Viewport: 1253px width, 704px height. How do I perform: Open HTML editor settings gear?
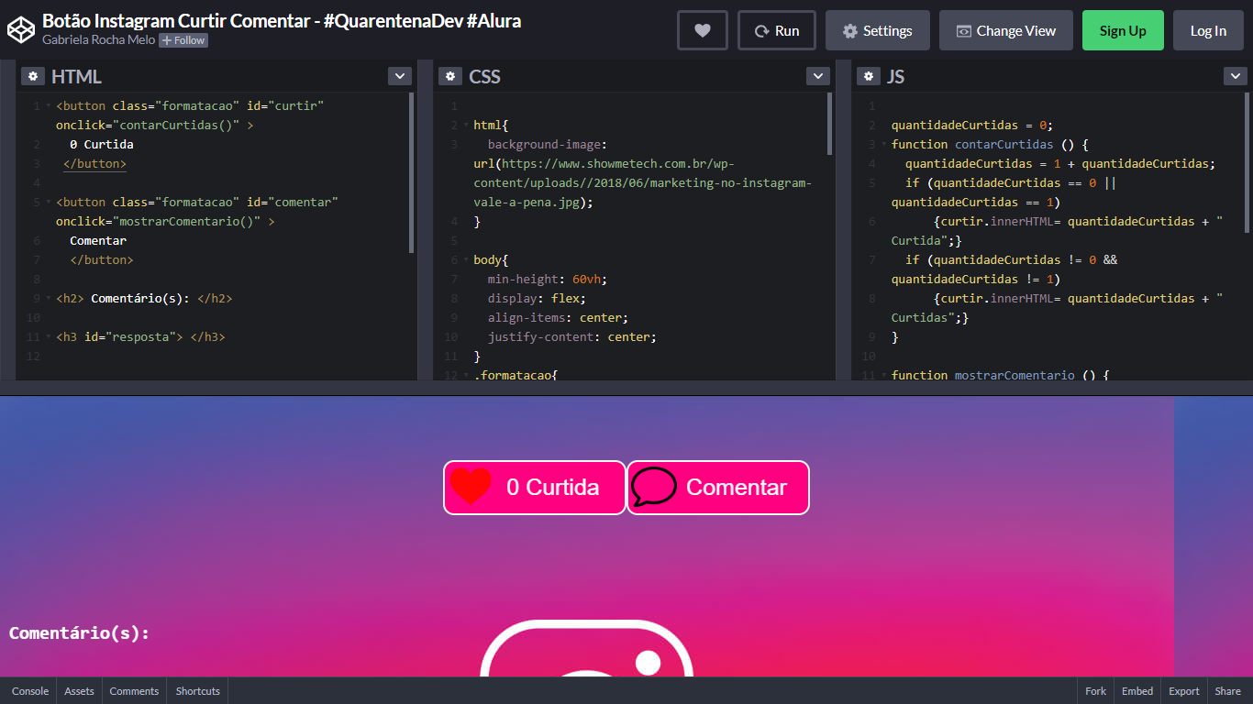click(x=33, y=76)
